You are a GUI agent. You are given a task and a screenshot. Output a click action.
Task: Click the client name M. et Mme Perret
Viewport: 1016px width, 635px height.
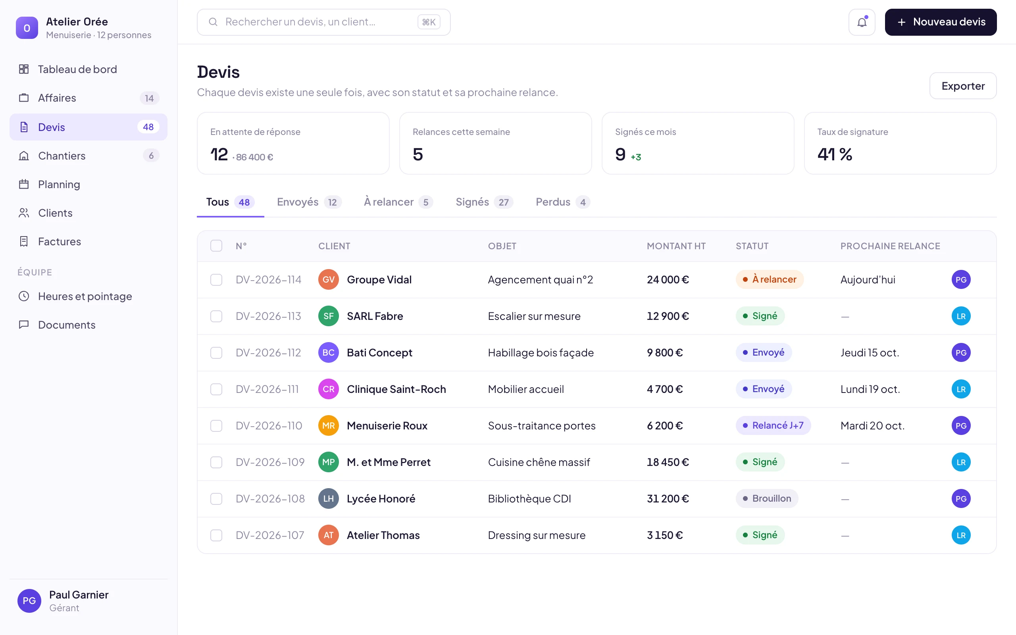click(x=389, y=462)
